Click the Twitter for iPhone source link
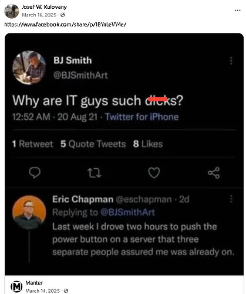Image resolution: width=246 pixels, height=294 pixels. 142,117
